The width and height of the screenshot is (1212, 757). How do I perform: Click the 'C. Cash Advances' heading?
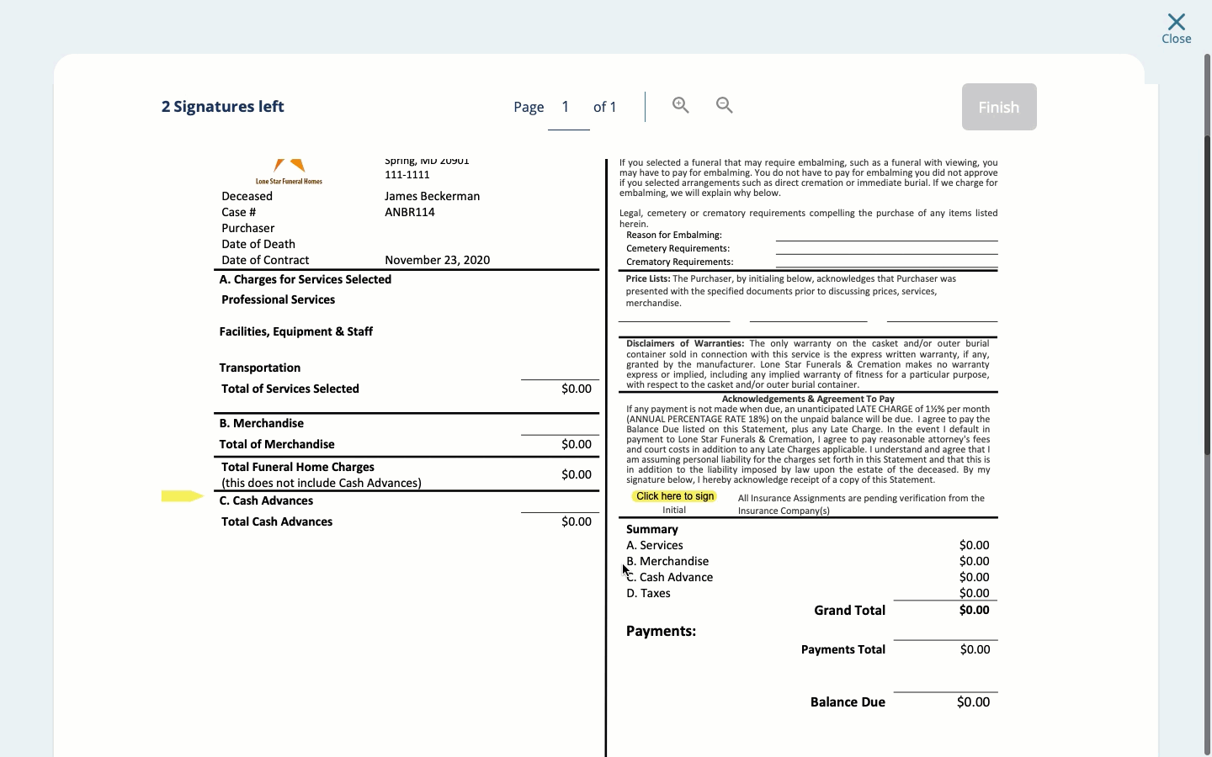266,500
